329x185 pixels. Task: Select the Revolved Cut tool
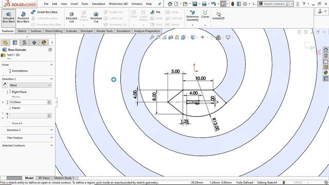96,17
